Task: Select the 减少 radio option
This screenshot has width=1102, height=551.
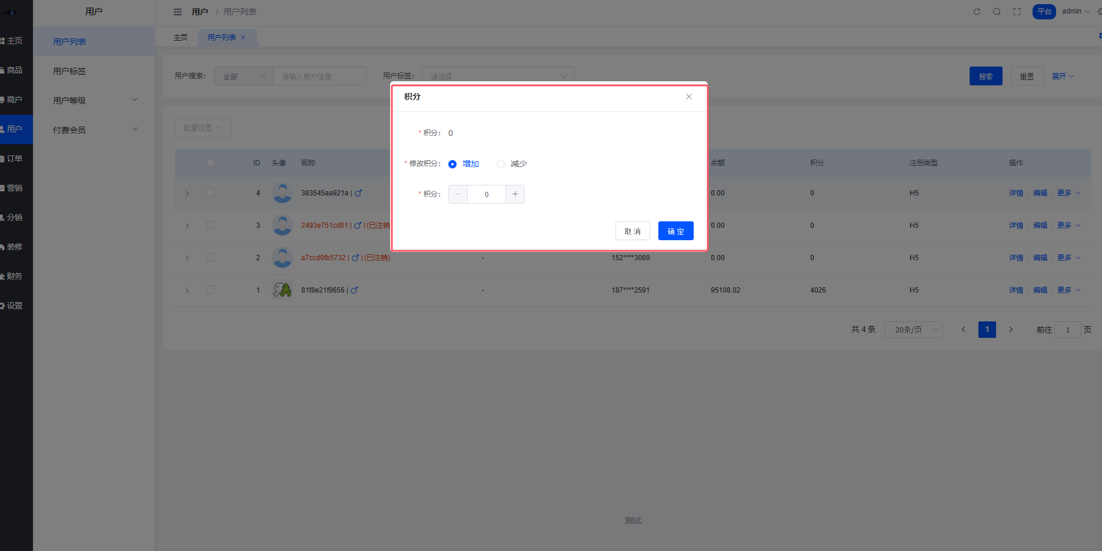Action: pyautogui.click(x=501, y=164)
